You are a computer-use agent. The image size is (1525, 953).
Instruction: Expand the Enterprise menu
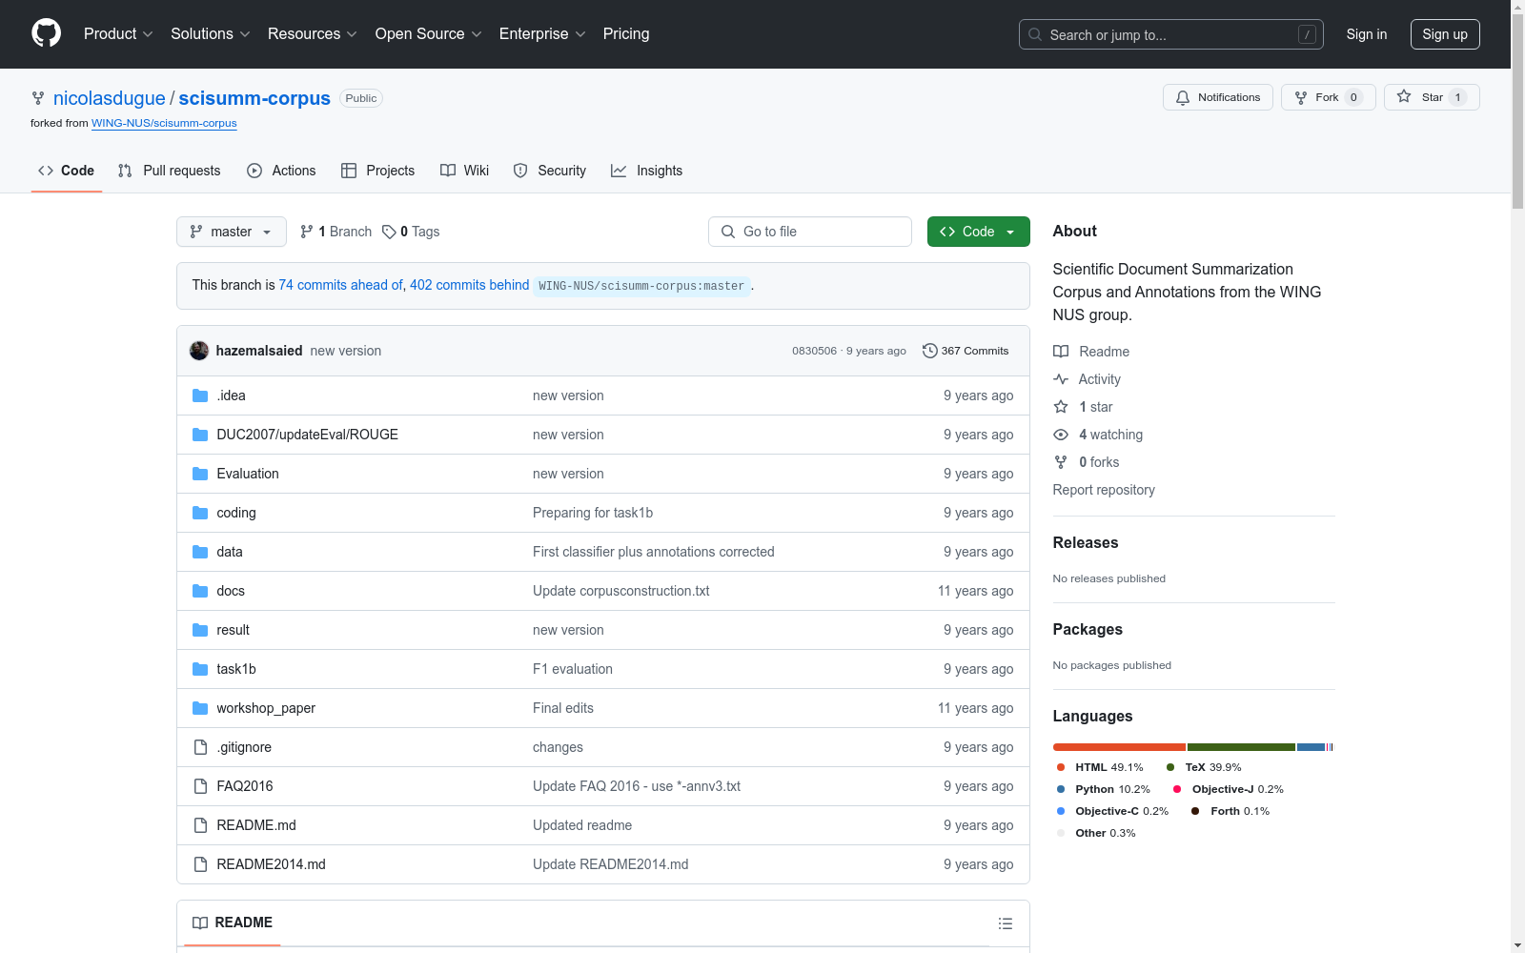[x=542, y=34]
